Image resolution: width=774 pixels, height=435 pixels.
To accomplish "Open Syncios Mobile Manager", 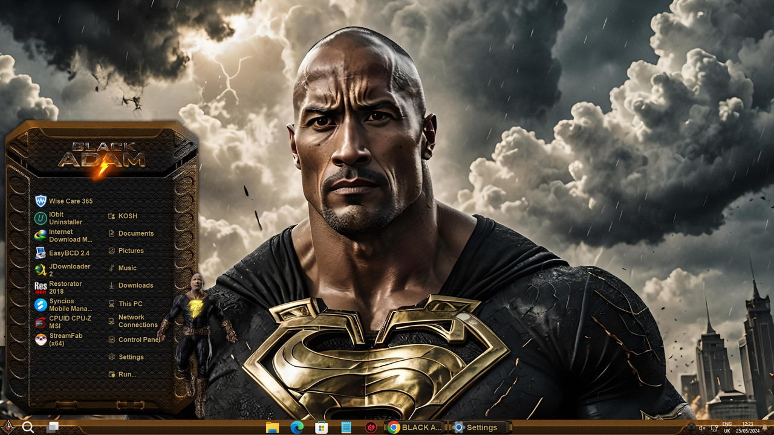I will point(64,305).
